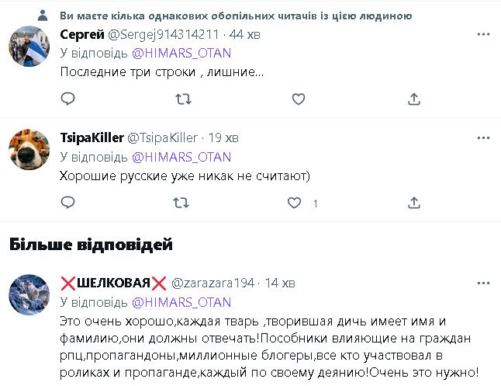Open the 44 хв timestamp on Сергей's tweet
Viewport: 501px width, 386px height.
[245, 34]
